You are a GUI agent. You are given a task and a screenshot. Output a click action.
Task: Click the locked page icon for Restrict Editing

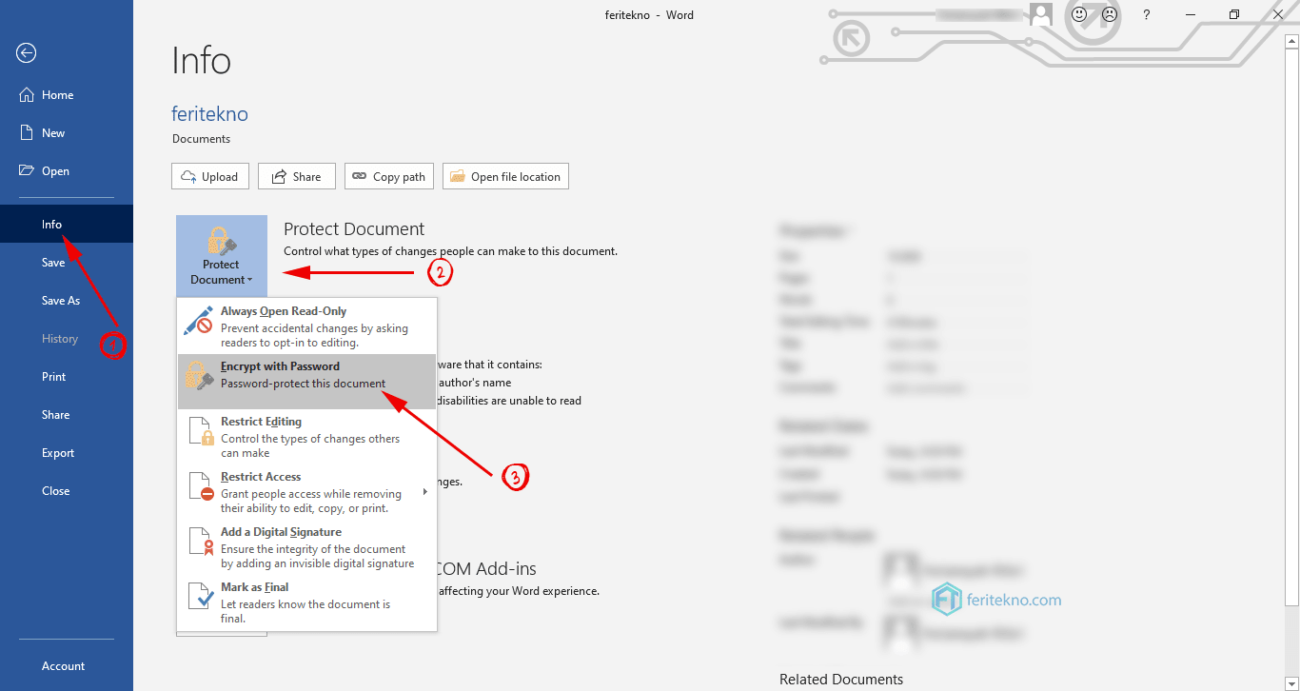tap(201, 430)
